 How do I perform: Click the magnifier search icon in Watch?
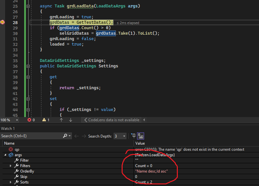65,136
